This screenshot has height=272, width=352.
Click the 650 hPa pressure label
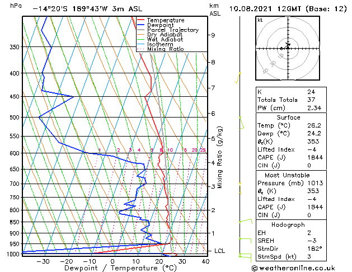15,170
